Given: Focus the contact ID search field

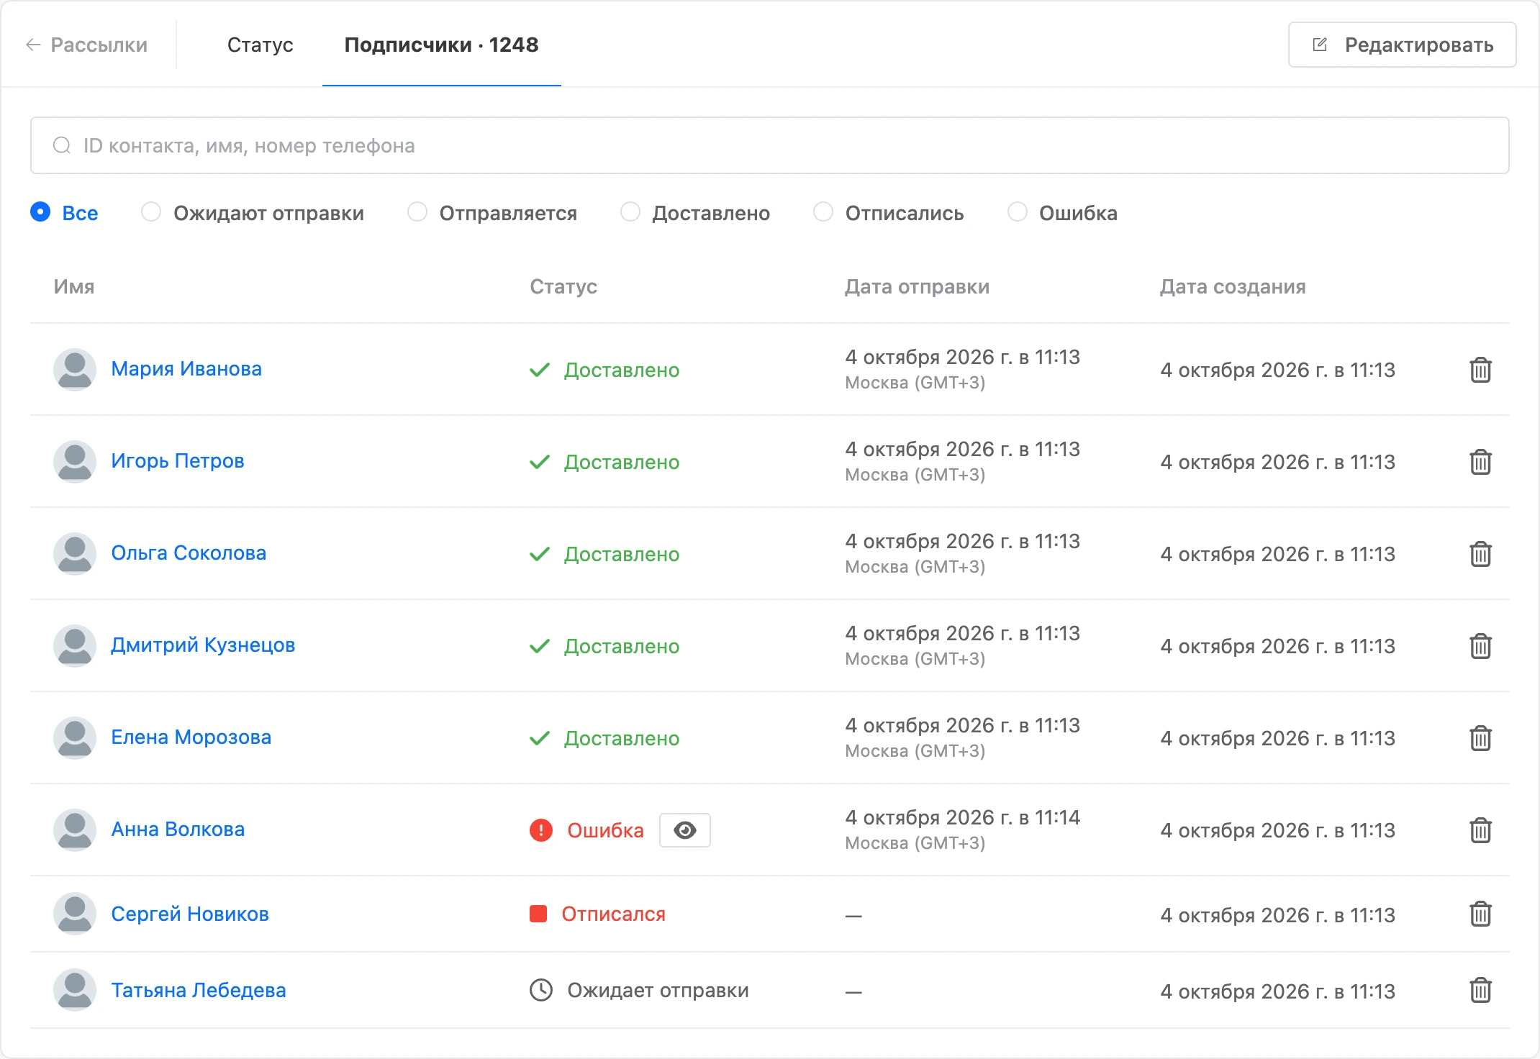Looking at the screenshot, I should [x=769, y=145].
